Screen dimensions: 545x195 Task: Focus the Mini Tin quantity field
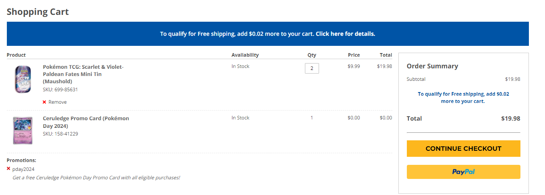coord(312,68)
